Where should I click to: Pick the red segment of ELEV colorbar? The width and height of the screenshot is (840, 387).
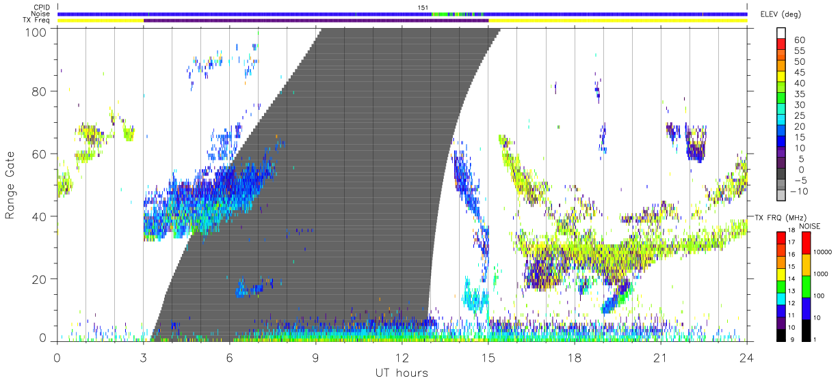(780, 44)
